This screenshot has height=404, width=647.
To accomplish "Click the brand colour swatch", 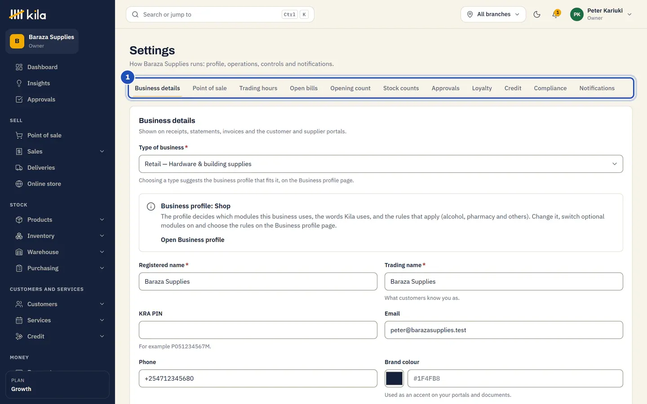I will [x=394, y=378].
